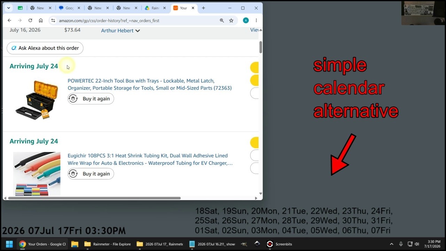Open Chrome three-dot menu

[256, 21]
